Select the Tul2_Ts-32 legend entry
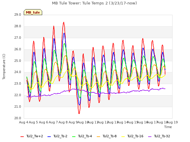This screenshot has height=142, width=190. (159, 136)
